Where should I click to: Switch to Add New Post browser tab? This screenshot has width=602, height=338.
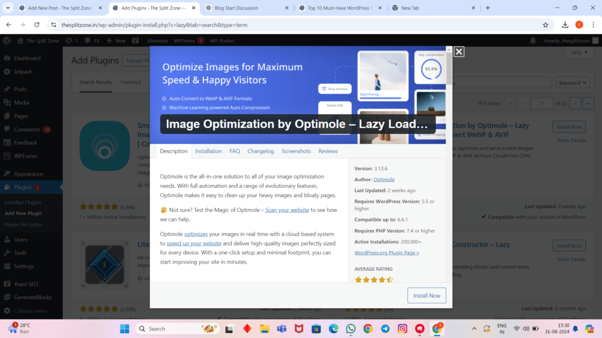point(61,8)
